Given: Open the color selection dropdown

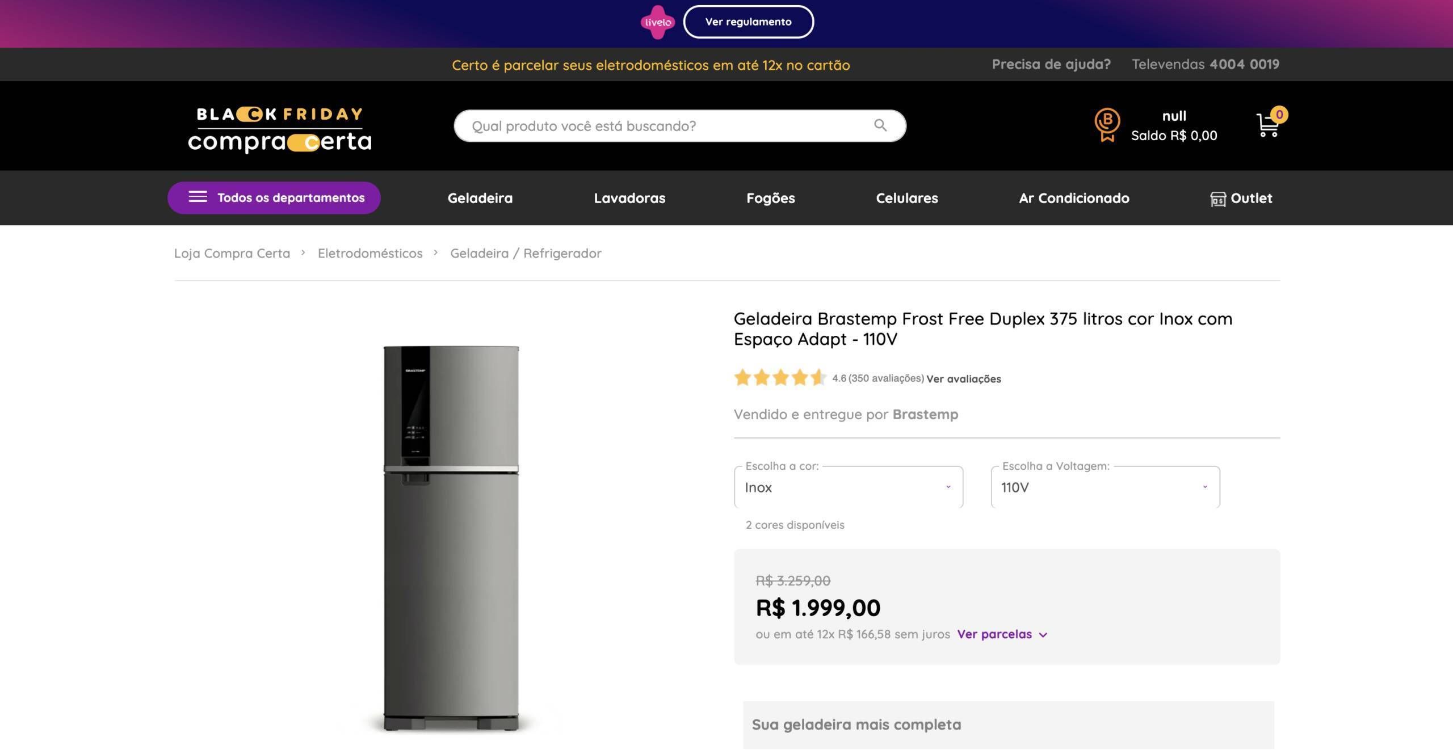Looking at the screenshot, I should (x=848, y=487).
